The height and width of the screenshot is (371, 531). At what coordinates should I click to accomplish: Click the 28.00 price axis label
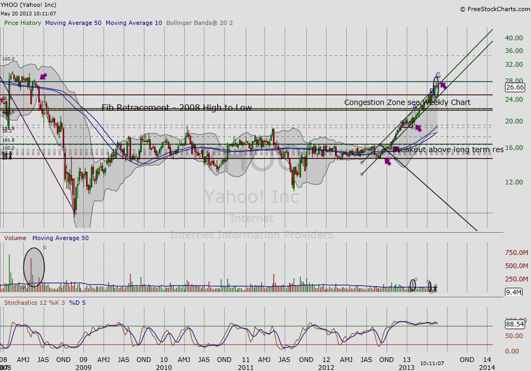point(513,81)
